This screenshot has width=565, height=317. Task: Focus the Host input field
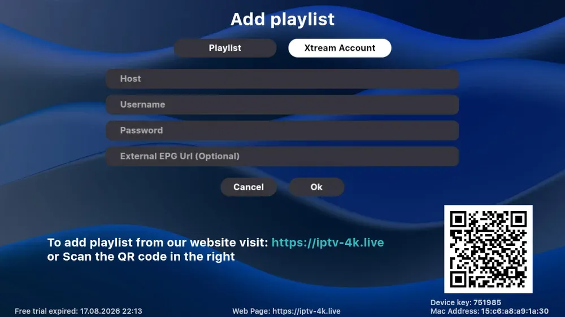[x=282, y=78]
